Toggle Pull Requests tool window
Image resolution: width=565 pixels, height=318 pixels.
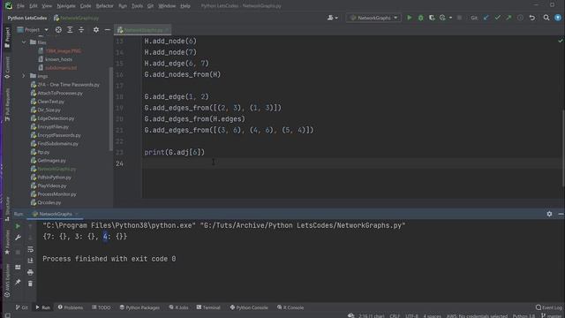(x=7, y=104)
